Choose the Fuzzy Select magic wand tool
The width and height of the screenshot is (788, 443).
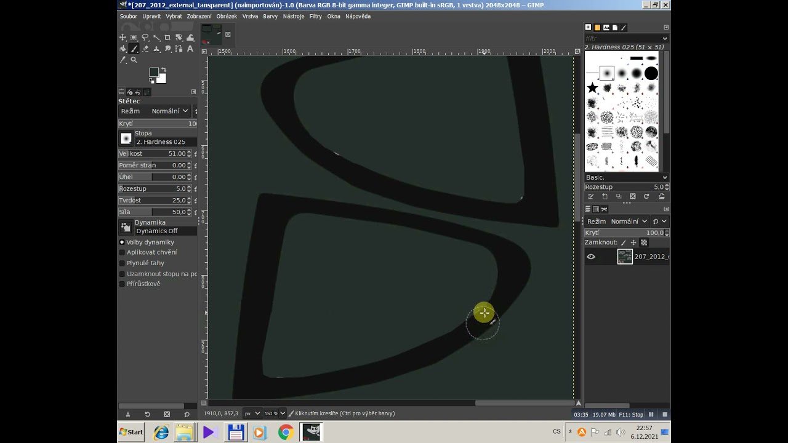pos(156,38)
